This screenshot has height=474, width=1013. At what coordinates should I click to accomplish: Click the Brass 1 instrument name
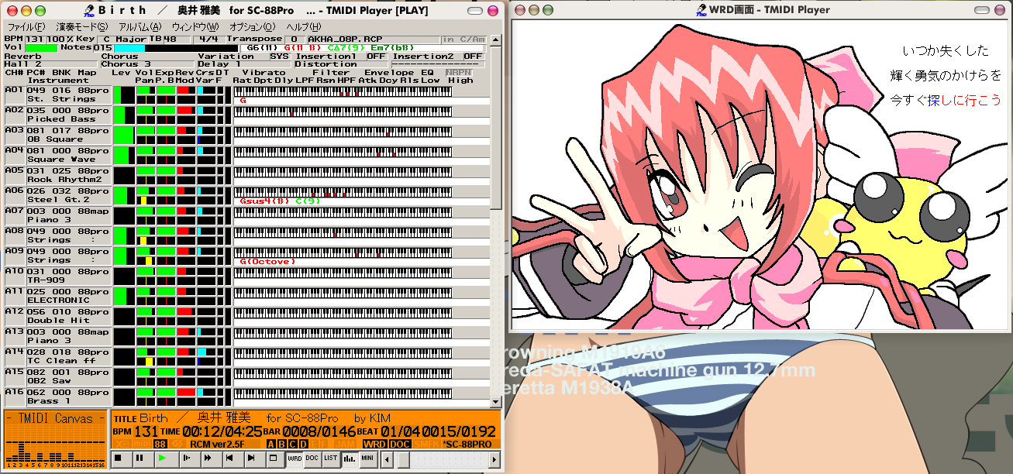click(49, 401)
